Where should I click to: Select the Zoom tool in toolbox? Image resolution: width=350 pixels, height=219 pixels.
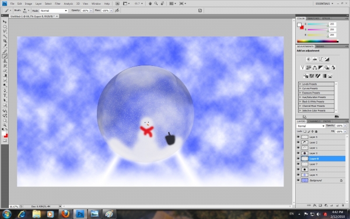tap(5, 125)
